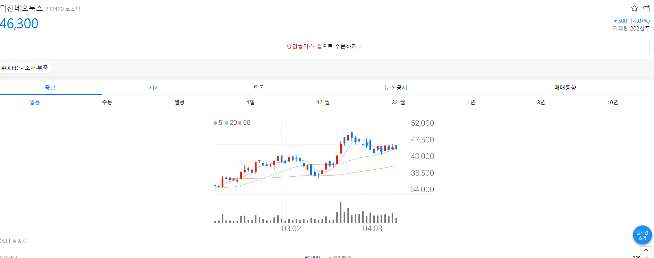Image resolution: width=654 pixels, height=258 pixels.
Task: Open the 실시간 호가 floating button
Action: pos(642,235)
